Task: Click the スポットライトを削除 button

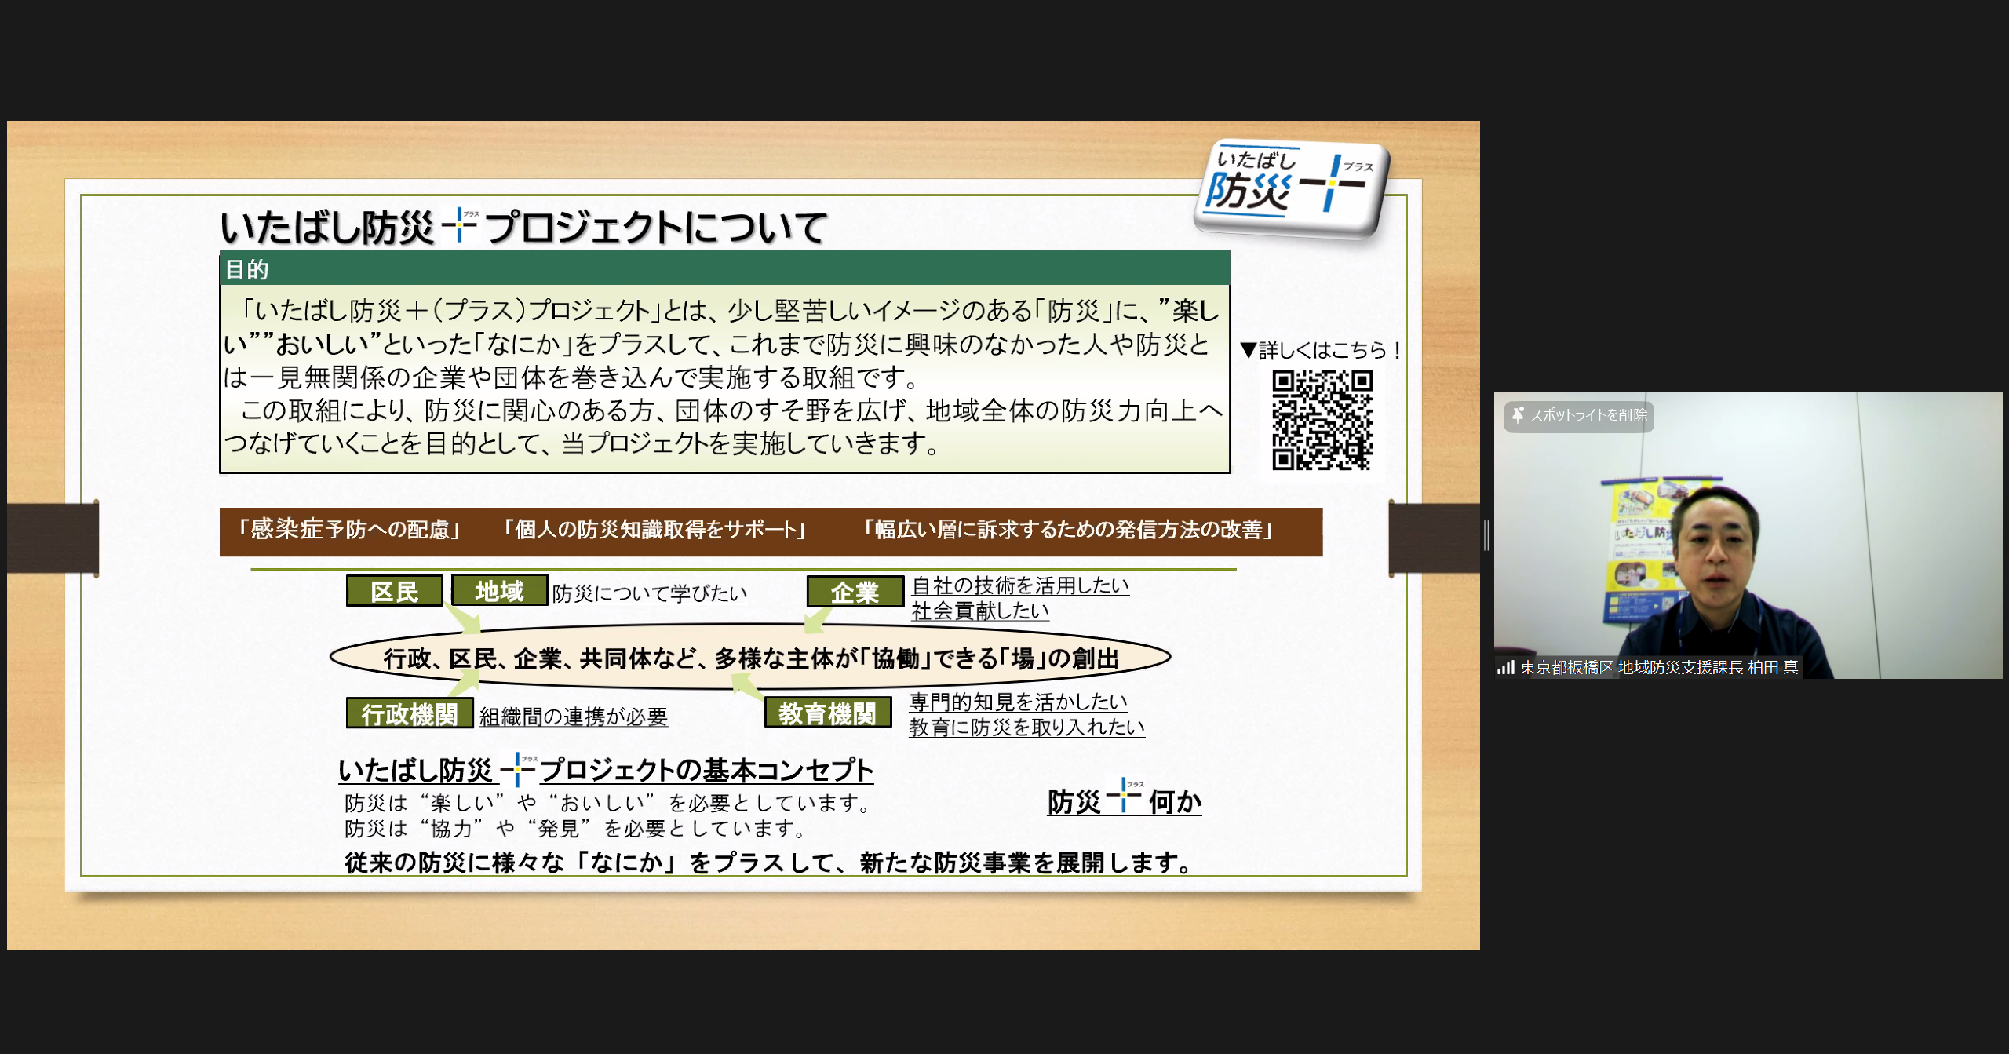Action: (x=1578, y=416)
